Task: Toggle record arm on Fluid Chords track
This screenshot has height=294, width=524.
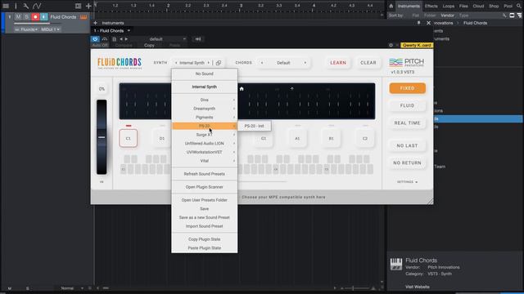Action: pos(35,16)
